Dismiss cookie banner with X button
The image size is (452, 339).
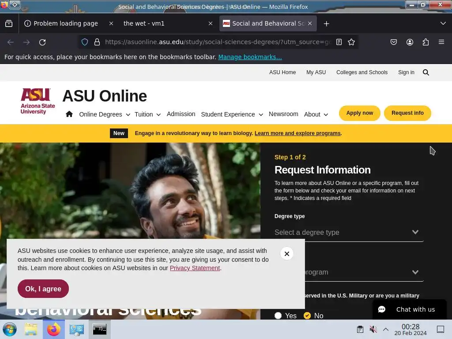pyautogui.click(x=287, y=254)
